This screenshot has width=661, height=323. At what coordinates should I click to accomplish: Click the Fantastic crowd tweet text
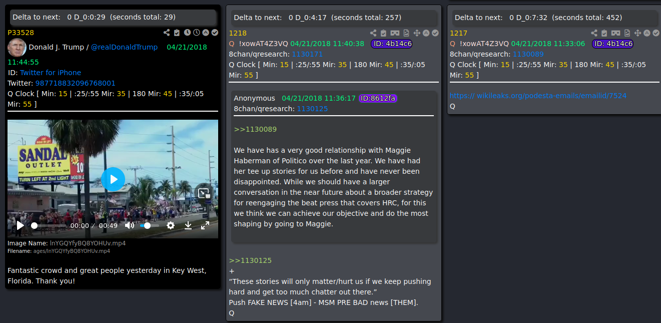(107, 275)
